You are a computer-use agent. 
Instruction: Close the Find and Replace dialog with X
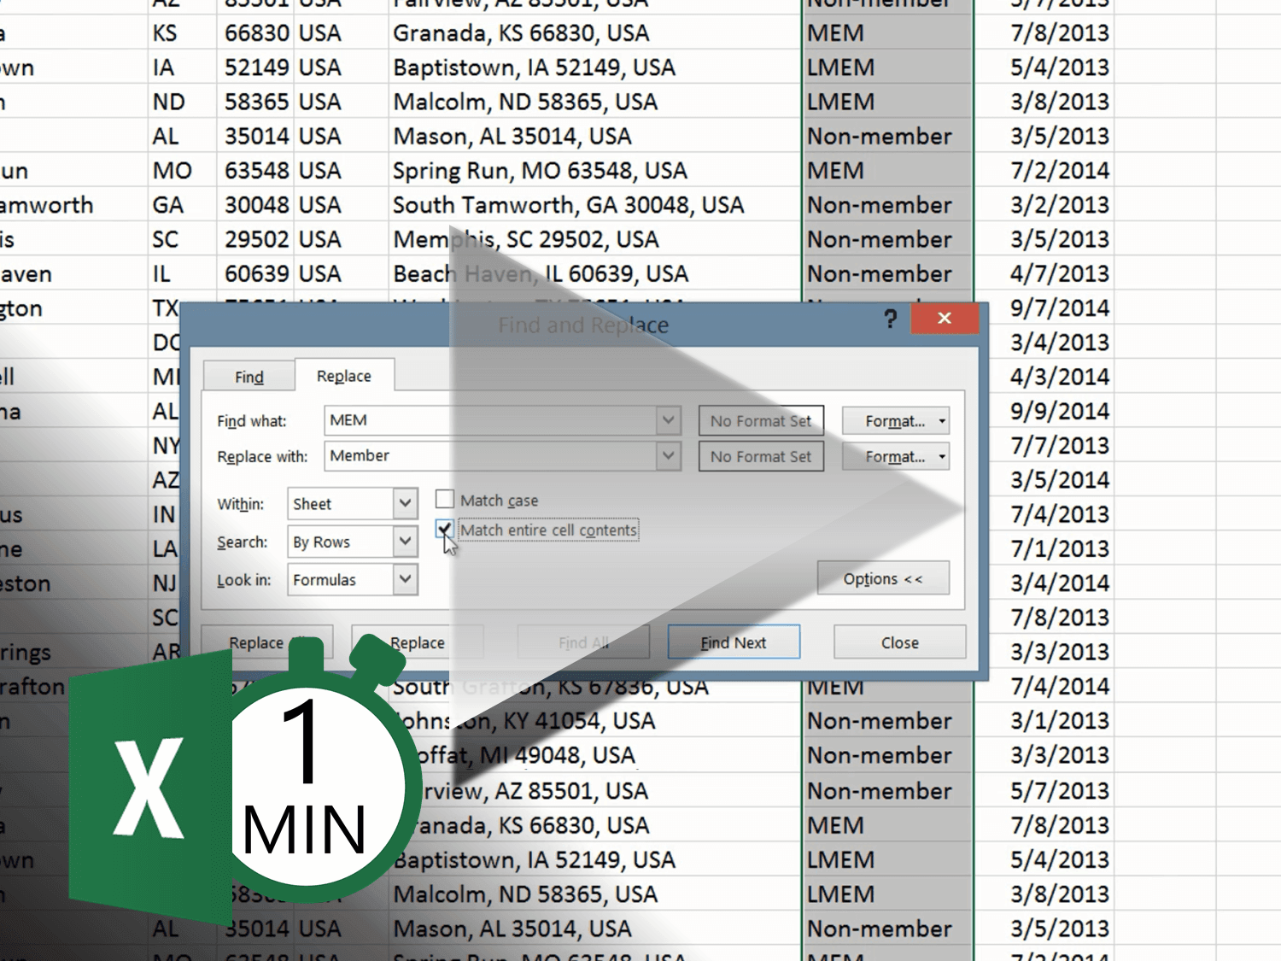coord(944,319)
